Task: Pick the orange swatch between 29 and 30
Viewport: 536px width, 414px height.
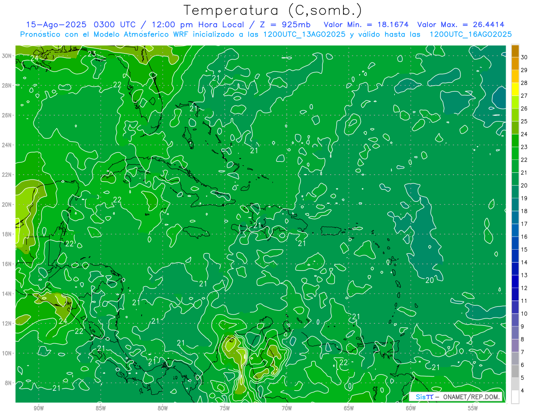Action: tap(515, 64)
